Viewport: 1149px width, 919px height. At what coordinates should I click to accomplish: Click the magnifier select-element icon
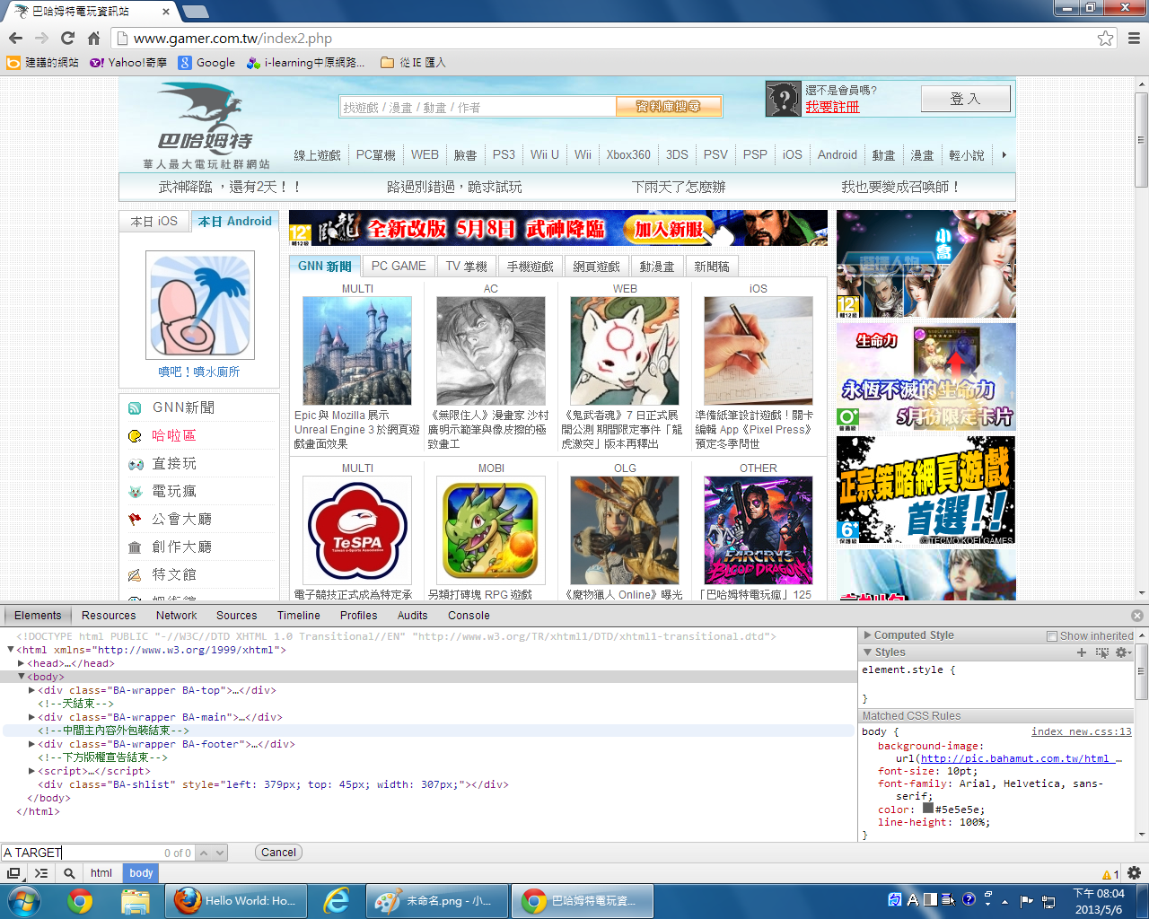pyautogui.click(x=69, y=873)
